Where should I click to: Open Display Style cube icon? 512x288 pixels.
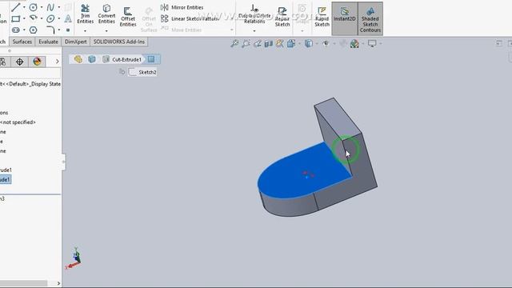(x=308, y=43)
